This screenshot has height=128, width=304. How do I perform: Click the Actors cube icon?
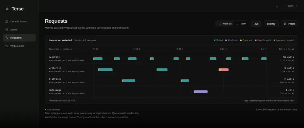point(7,30)
